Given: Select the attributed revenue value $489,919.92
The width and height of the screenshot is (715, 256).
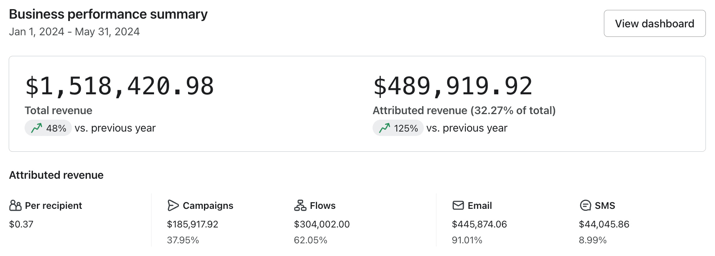Looking at the screenshot, I should tap(453, 86).
